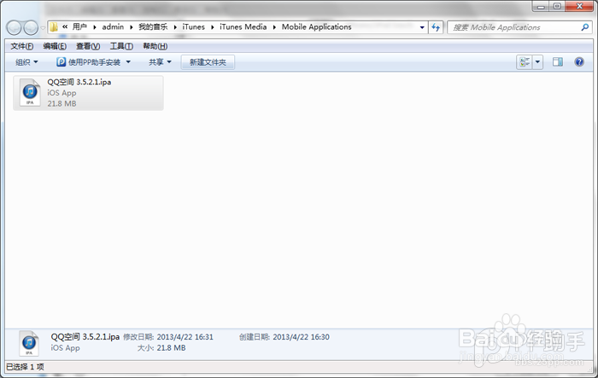The height and width of the screenshot is (378, 598).
Task: Click file name QQ空间 3.5.2.1.ipa in list
Action: (79, 82)
